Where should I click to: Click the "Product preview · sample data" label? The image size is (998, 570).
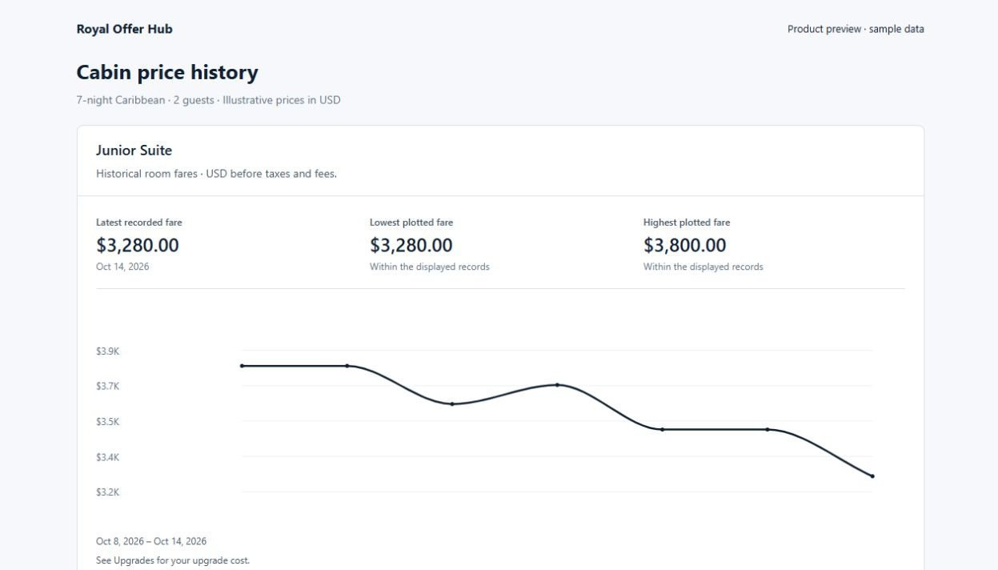[856, 29]
